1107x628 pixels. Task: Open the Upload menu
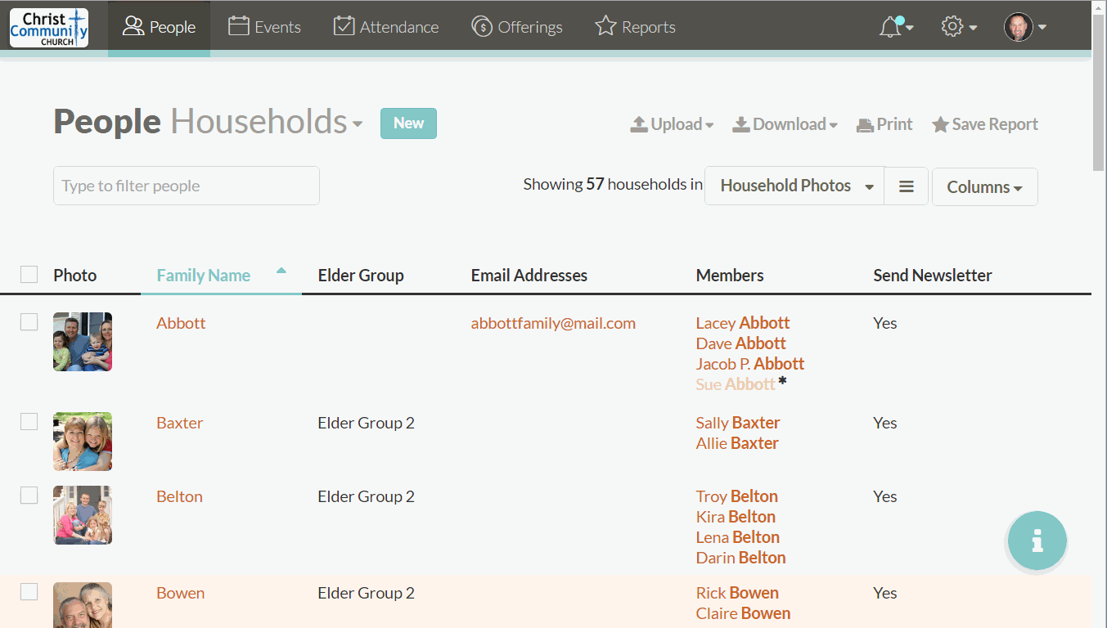671,123
